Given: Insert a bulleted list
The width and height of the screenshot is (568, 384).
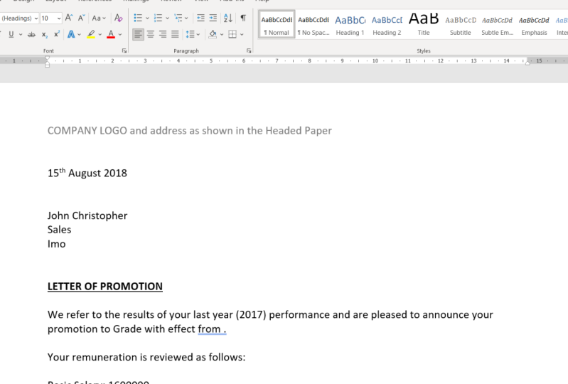Looking at the screenshot, I should (138, 18).
